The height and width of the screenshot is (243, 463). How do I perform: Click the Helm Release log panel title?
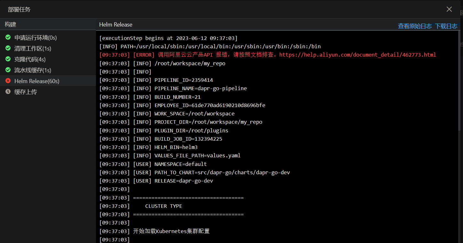[x=116, y=25]
